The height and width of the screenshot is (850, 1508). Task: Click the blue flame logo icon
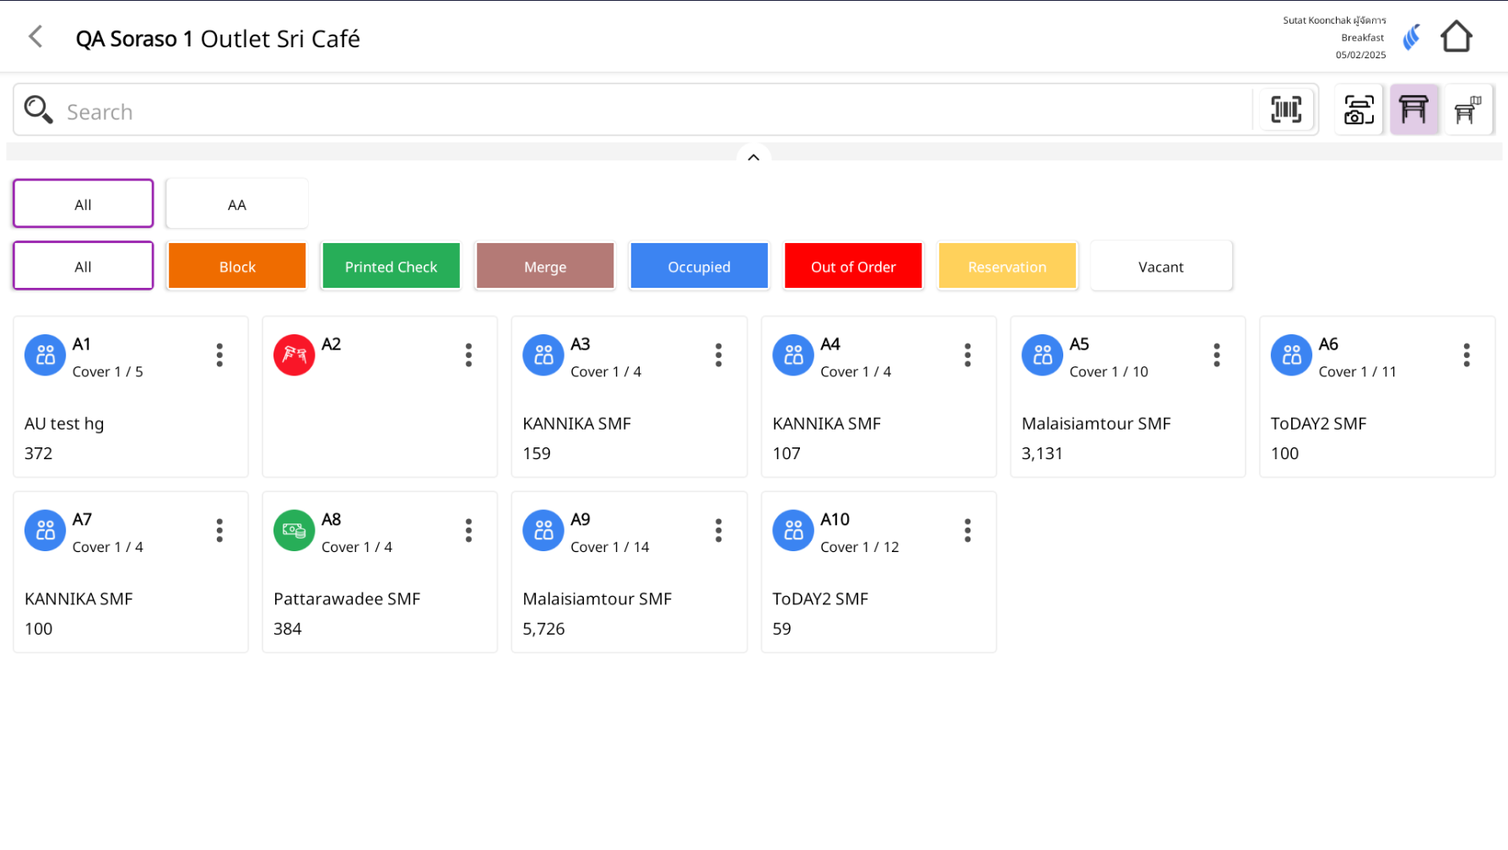(x=1411, y=37)
